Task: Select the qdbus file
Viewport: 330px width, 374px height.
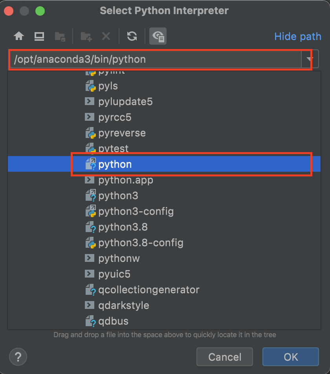Action: pyautogui.click(x=113, y=321)
